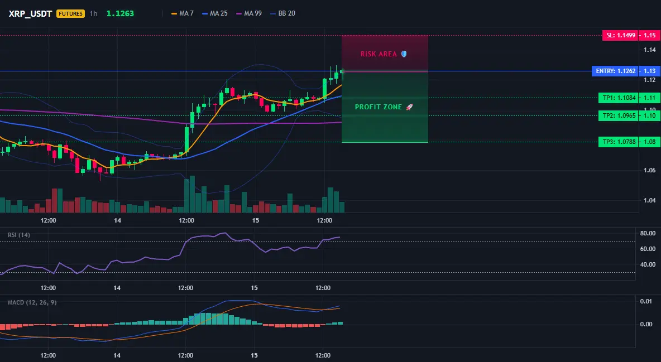Click the 1.14 price axis value
This screenshot has width=661, height=362.
point(650,50)
